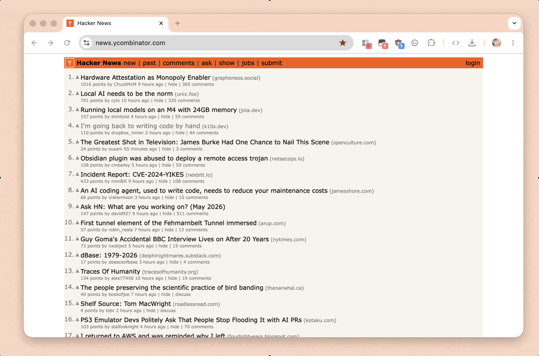Hide the dBase: 1979-2026 story
Viewport: 539px width, 356px height.
(174, 262)
